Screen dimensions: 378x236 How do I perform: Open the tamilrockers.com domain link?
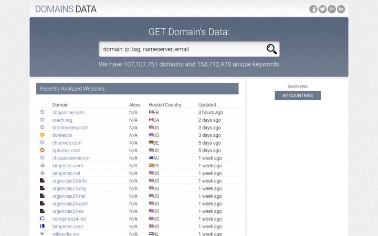pyautogui.click(x=70, y=127)
